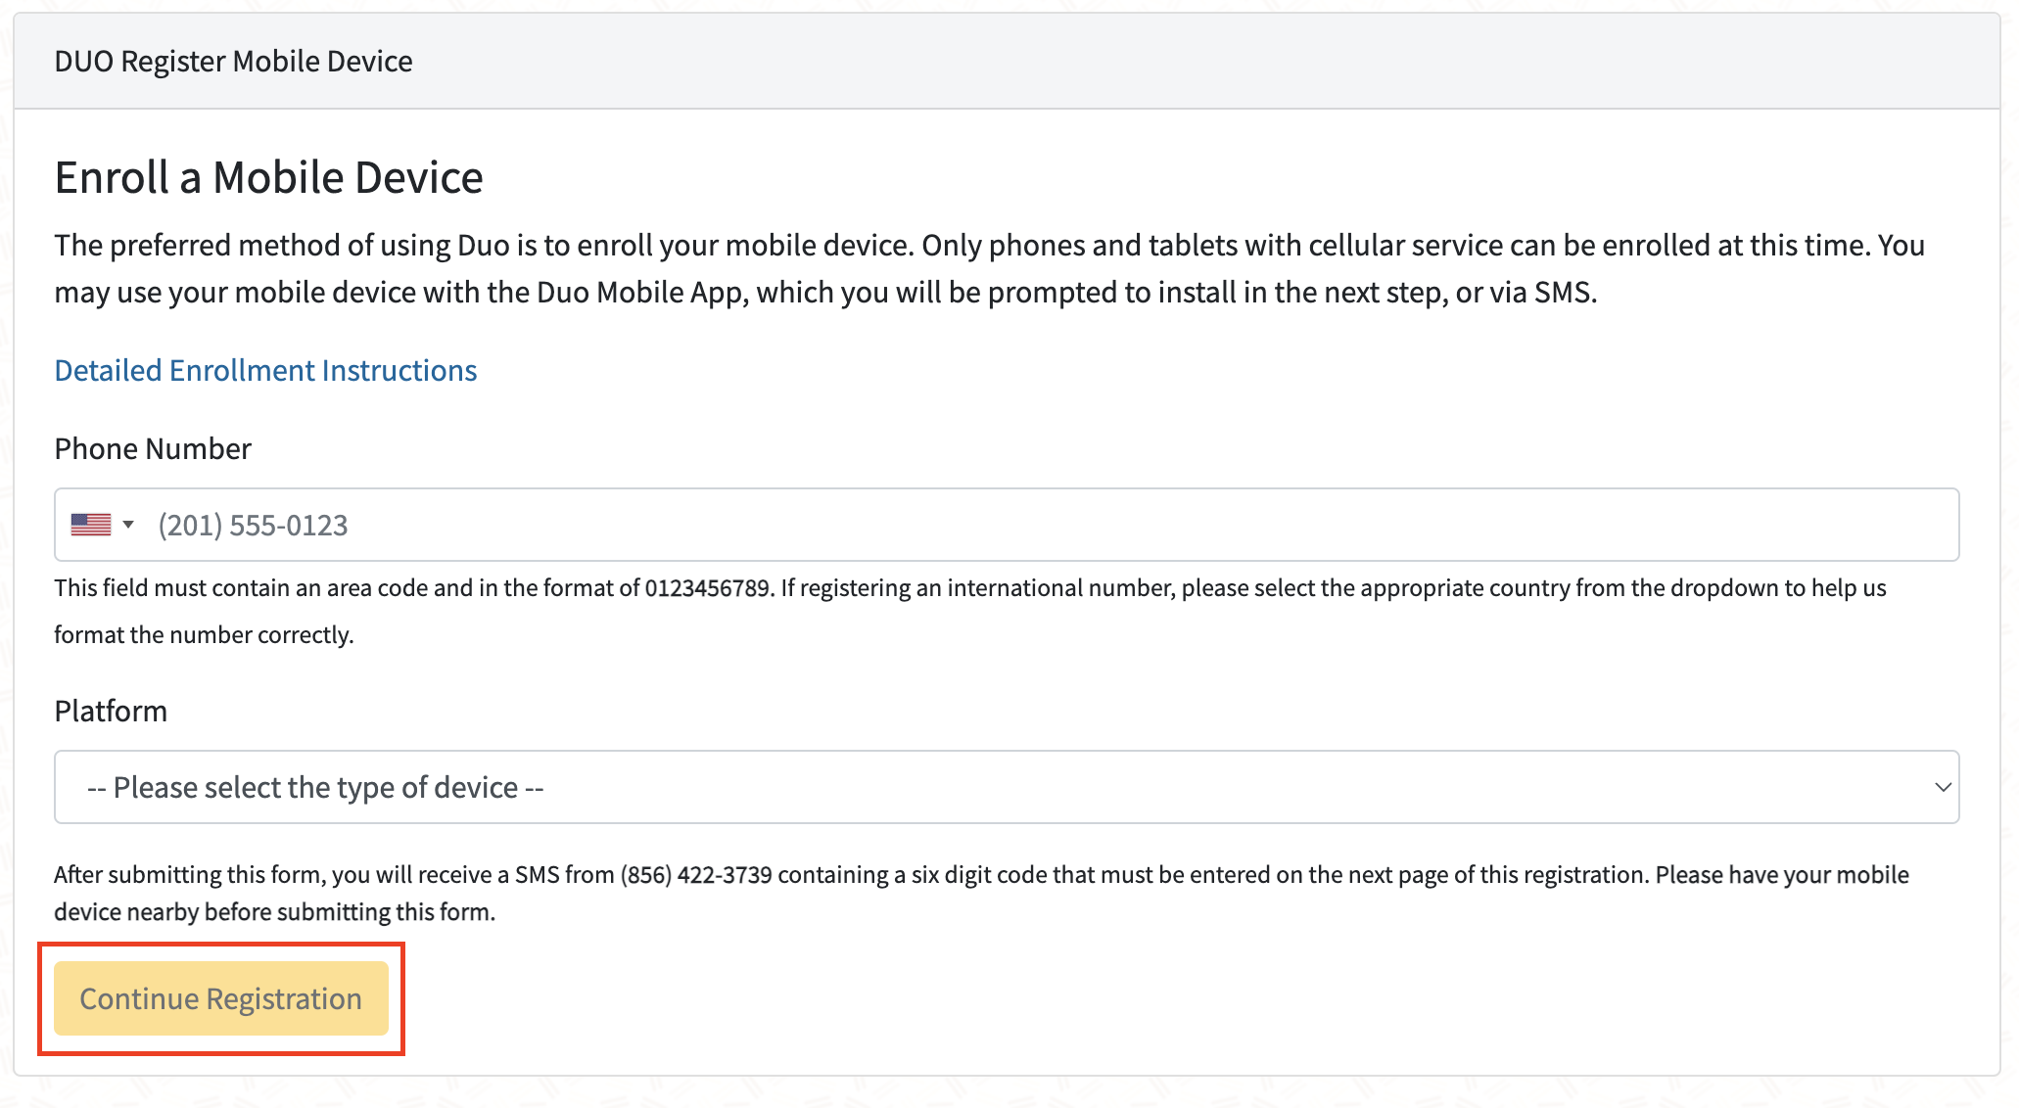Click the (201) 555-0123 placeholder text

[x=253, y=526]
